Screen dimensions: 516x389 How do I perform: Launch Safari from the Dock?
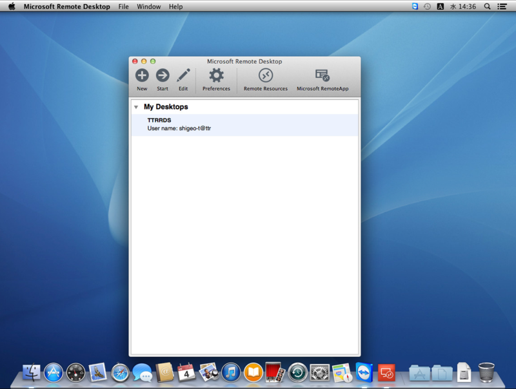[120, 372]
